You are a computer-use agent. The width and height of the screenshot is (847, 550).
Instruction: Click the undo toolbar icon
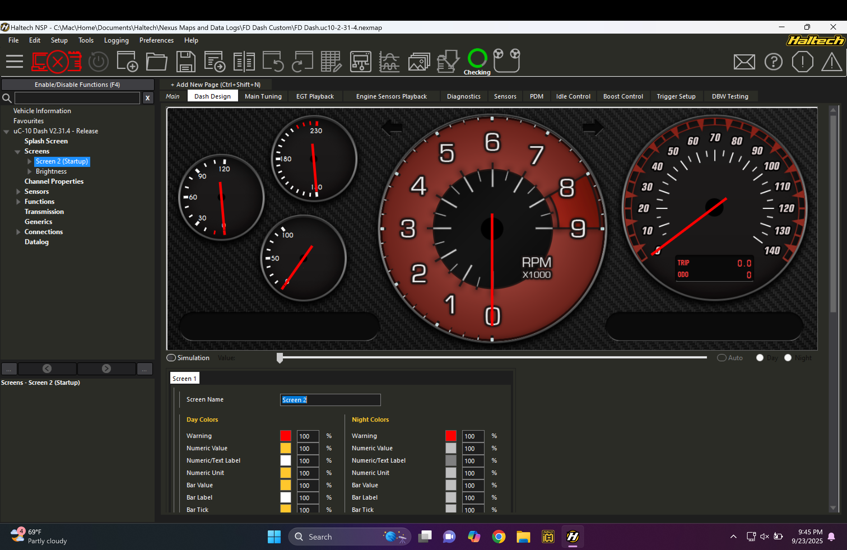coord(273,62)
